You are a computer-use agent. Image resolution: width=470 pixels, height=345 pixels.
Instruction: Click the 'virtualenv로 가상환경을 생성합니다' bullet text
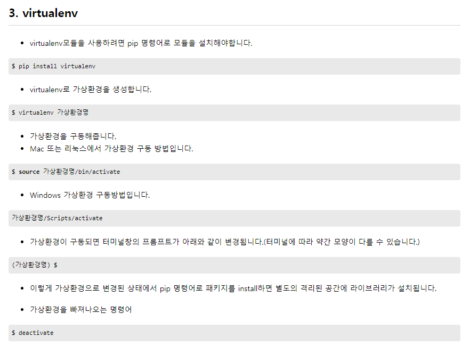click(x=91, y=89)
